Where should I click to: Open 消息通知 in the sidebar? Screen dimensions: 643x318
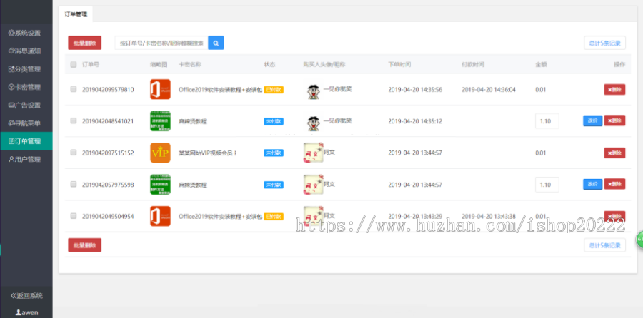click(x=26, y=51)
